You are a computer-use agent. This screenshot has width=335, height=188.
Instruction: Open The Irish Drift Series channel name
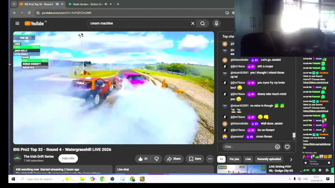[x=39, y=157]
